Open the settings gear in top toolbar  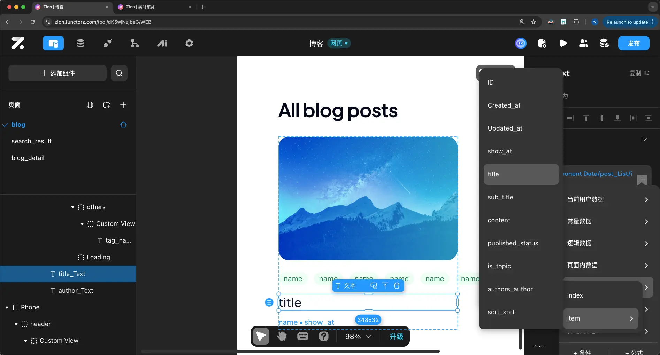[x=189, y=43]
